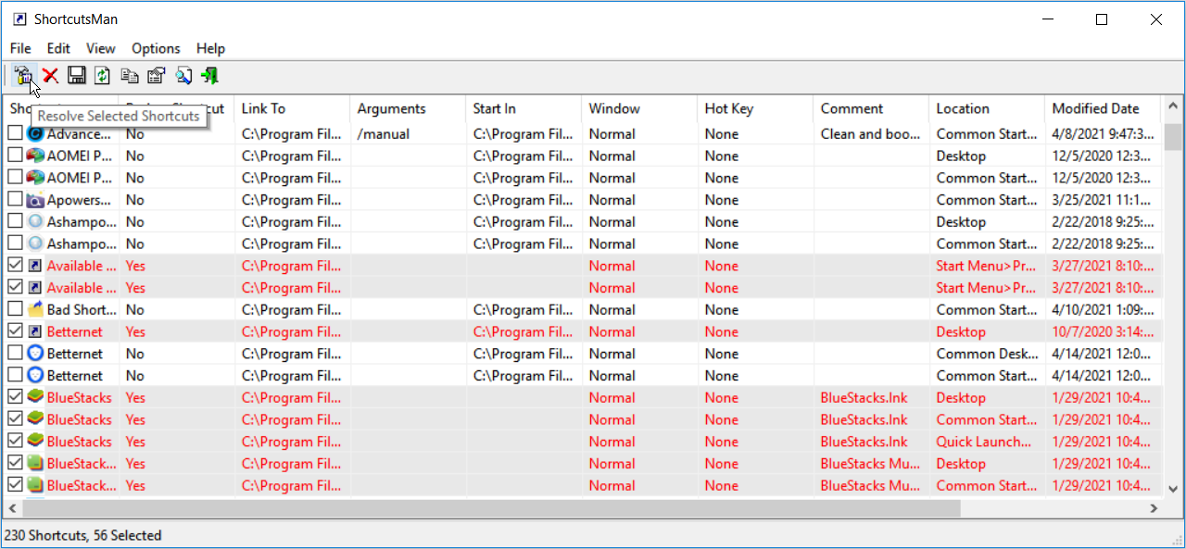Image resolution: width=1186 pixels, height=549 pixels.
Task: Click the scroll-left arrow of the list
Action: [x=12, y=508]
